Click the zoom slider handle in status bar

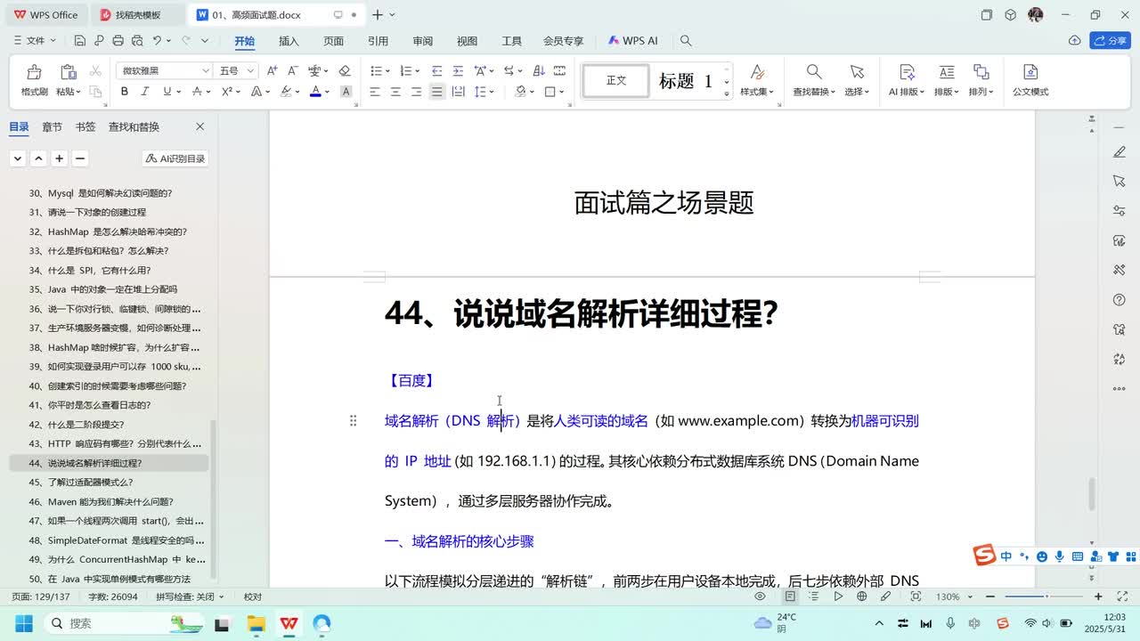(x=1046, y=596)
